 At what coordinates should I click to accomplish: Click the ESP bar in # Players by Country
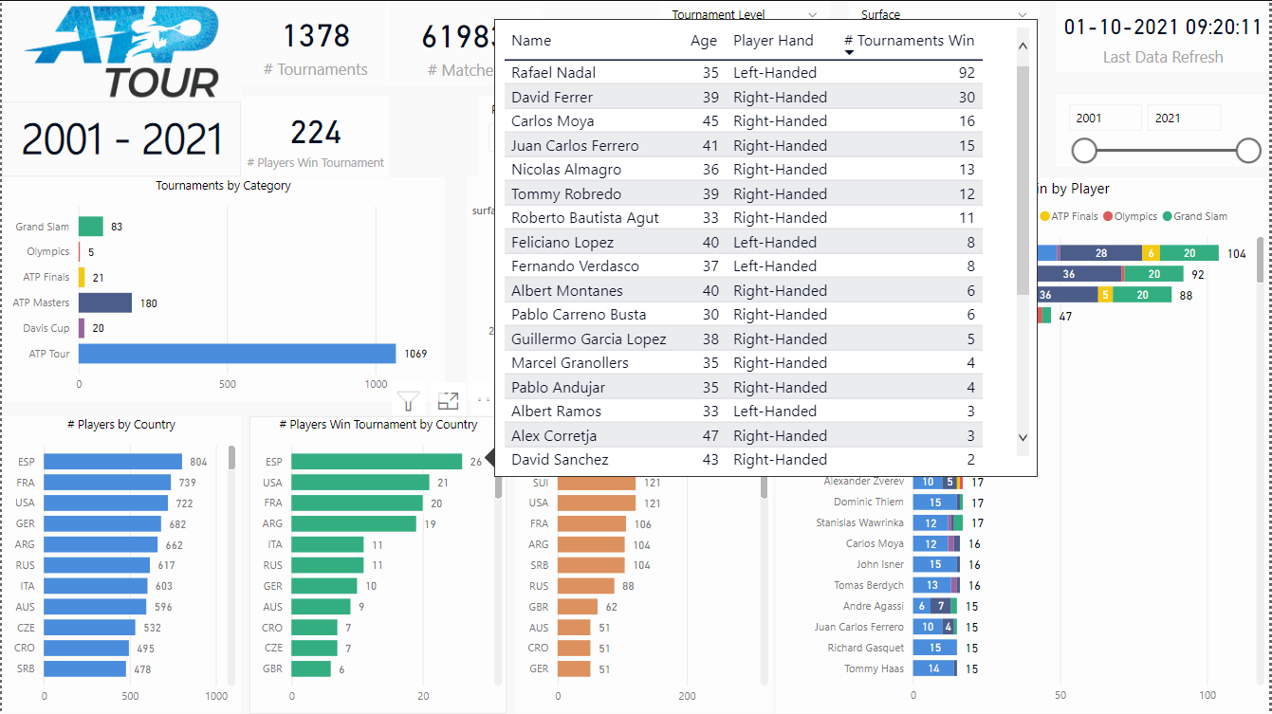pyautogui.click(x=114, y=461)
